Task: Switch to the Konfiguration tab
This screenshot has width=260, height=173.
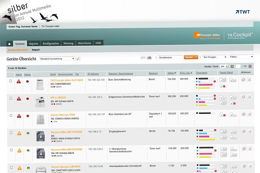Action: point(51,43)
